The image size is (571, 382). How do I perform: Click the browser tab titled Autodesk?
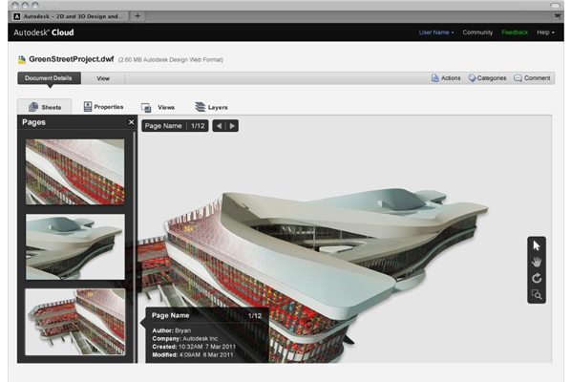[69, 16]
